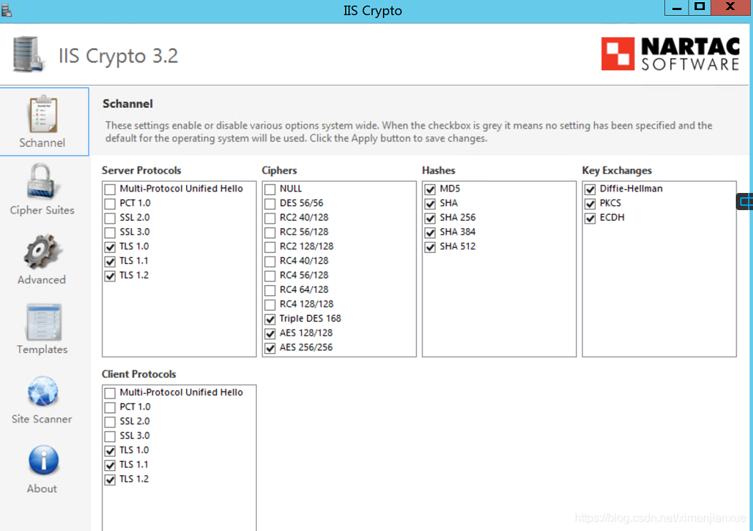Enable the RC2 128/128 cipher checkbox

point(270,247)
